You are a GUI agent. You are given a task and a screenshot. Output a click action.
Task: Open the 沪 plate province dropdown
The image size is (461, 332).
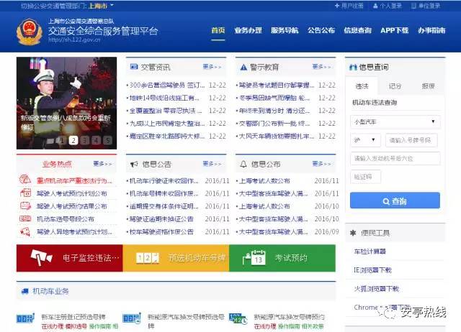pyautogui.click(x=365, y=140)
